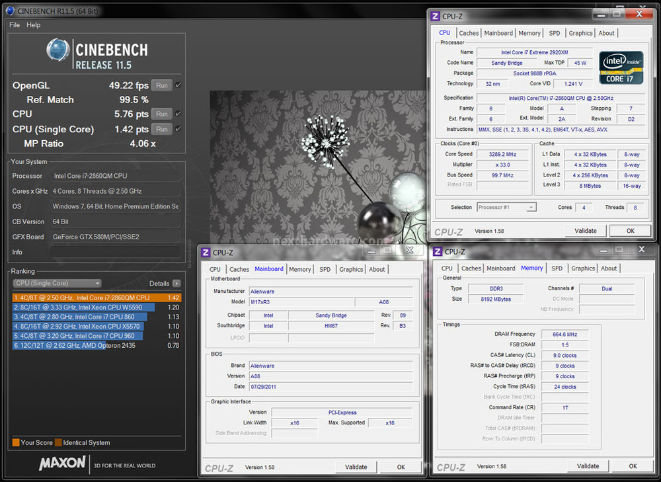Open Caches tab in top-right CPU-Z window
The image size is (661, 482).
(469, 33)
